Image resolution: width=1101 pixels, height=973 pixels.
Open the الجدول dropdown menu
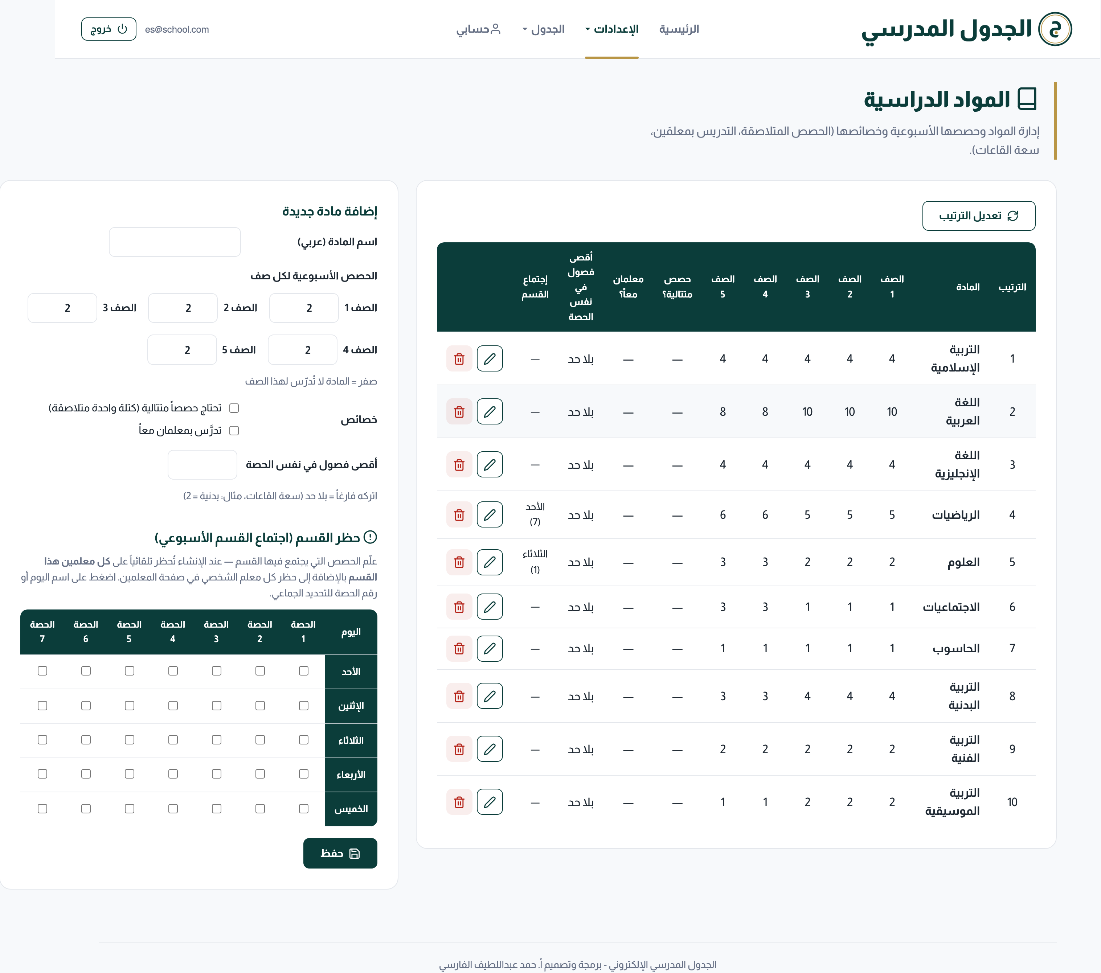(x=544, y=29)
